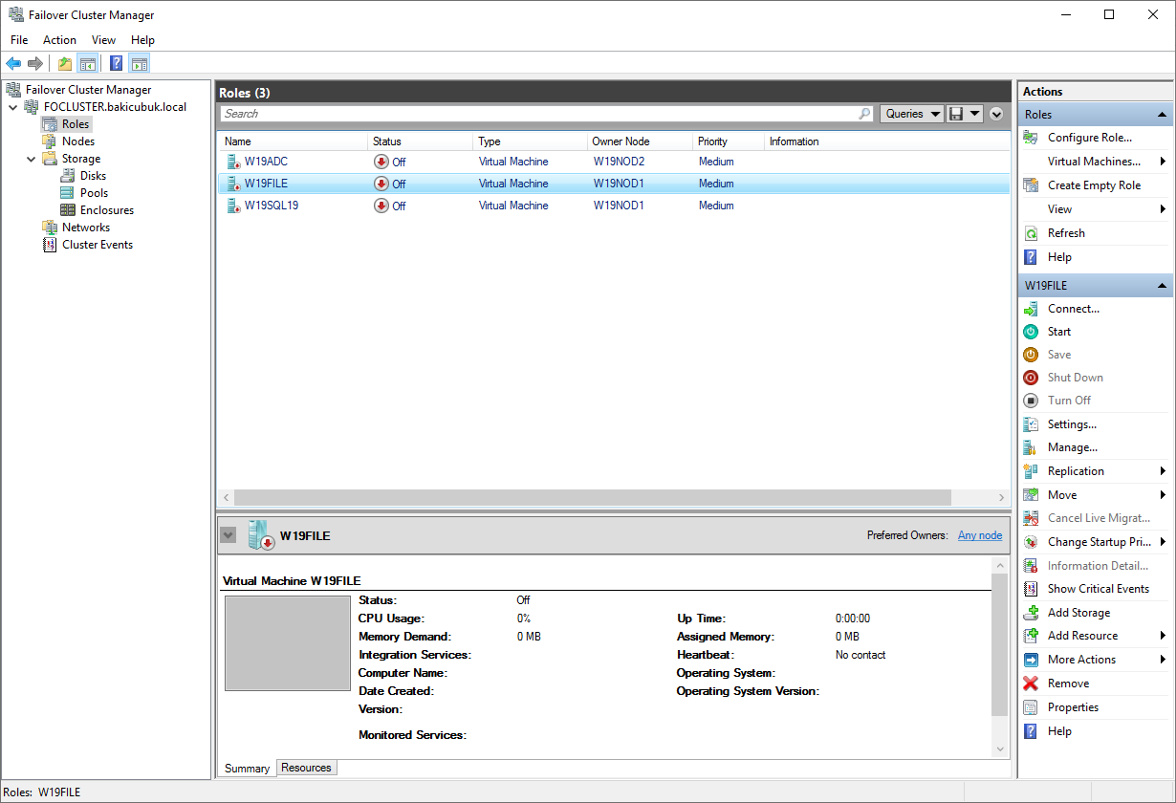Open the File menu

pos(19,40)
